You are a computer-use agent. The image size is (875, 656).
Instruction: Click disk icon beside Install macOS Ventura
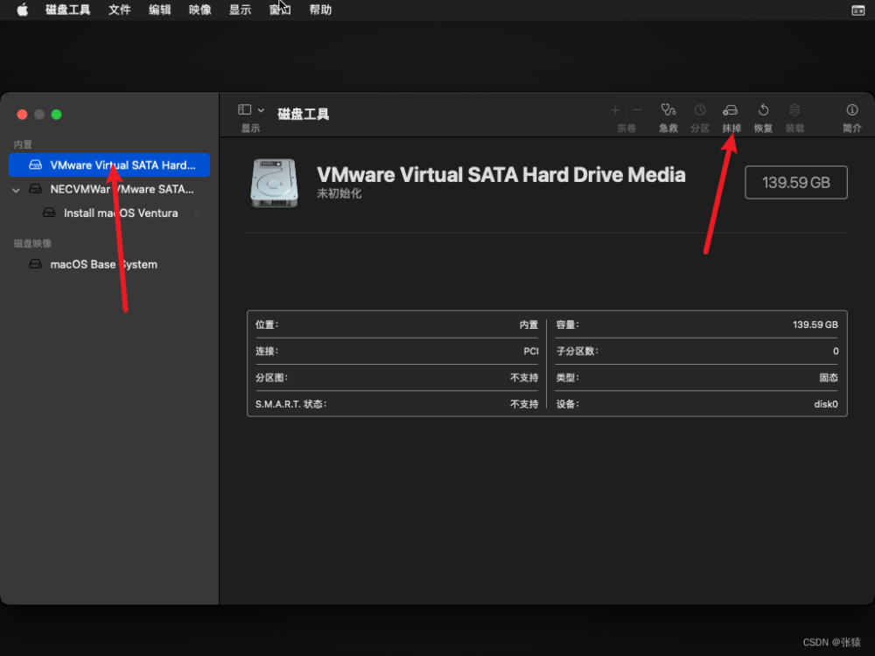pyautogui.click(x=49, y=213)
